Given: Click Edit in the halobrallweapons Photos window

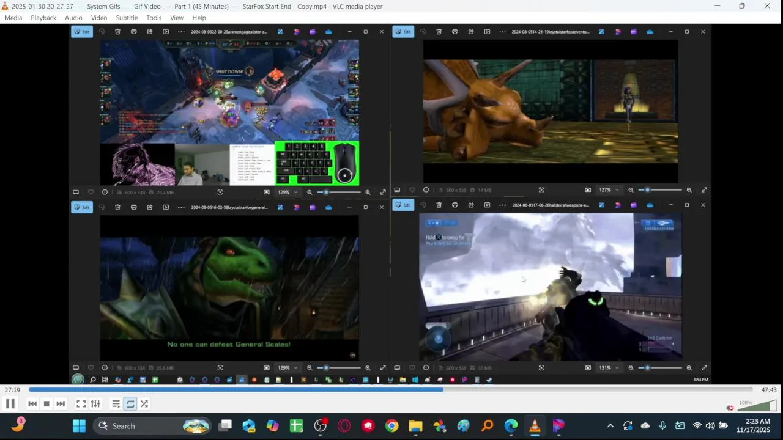Looking at the screenshot, I should (x=403, y=205).
